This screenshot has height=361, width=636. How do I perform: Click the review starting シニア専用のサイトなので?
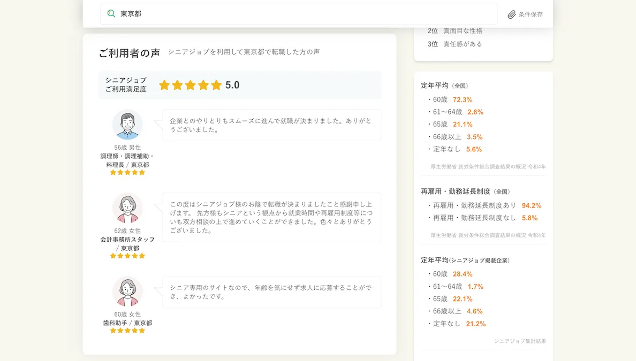tap(271, 292)
